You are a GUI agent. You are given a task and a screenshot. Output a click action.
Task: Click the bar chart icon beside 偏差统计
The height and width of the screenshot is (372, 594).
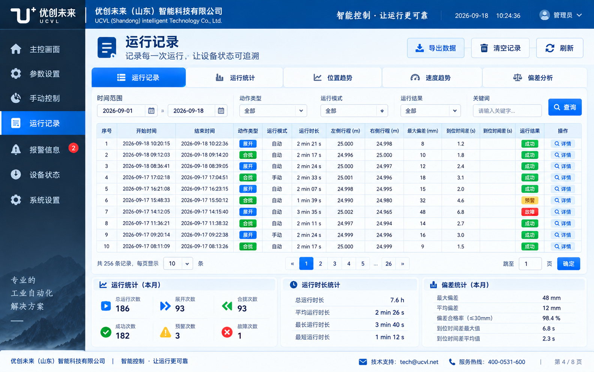(433, 285)
